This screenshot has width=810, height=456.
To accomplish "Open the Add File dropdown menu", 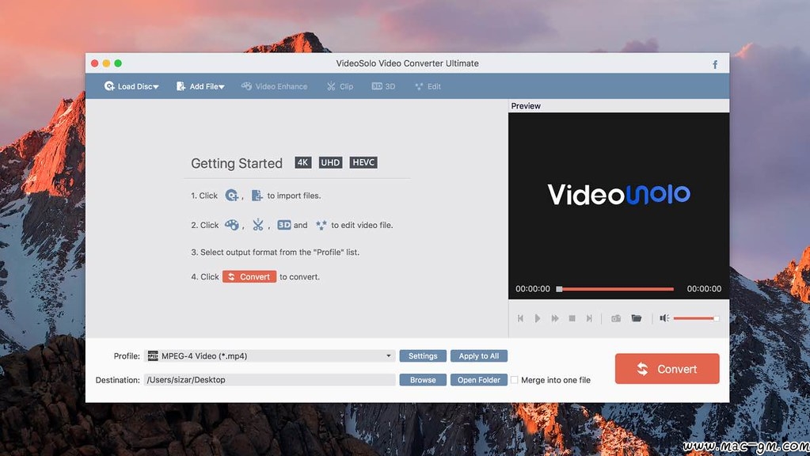I will [200, 86].
